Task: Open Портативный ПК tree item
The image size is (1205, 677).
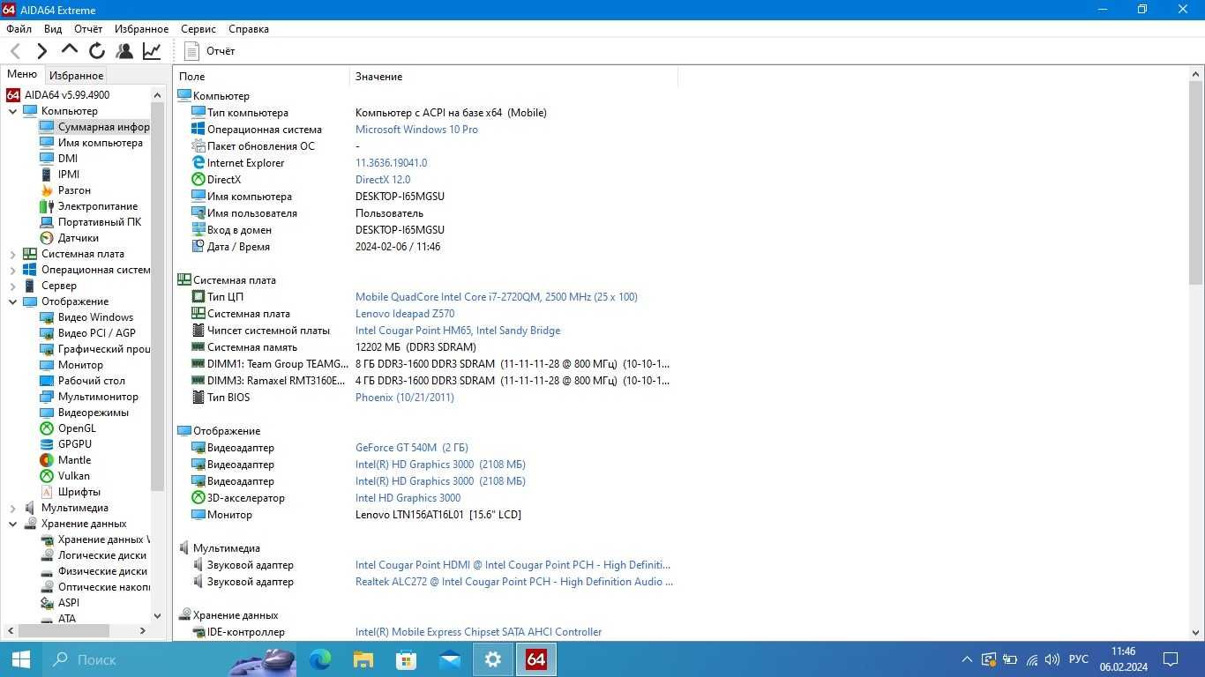Action: tap(100, 222)
